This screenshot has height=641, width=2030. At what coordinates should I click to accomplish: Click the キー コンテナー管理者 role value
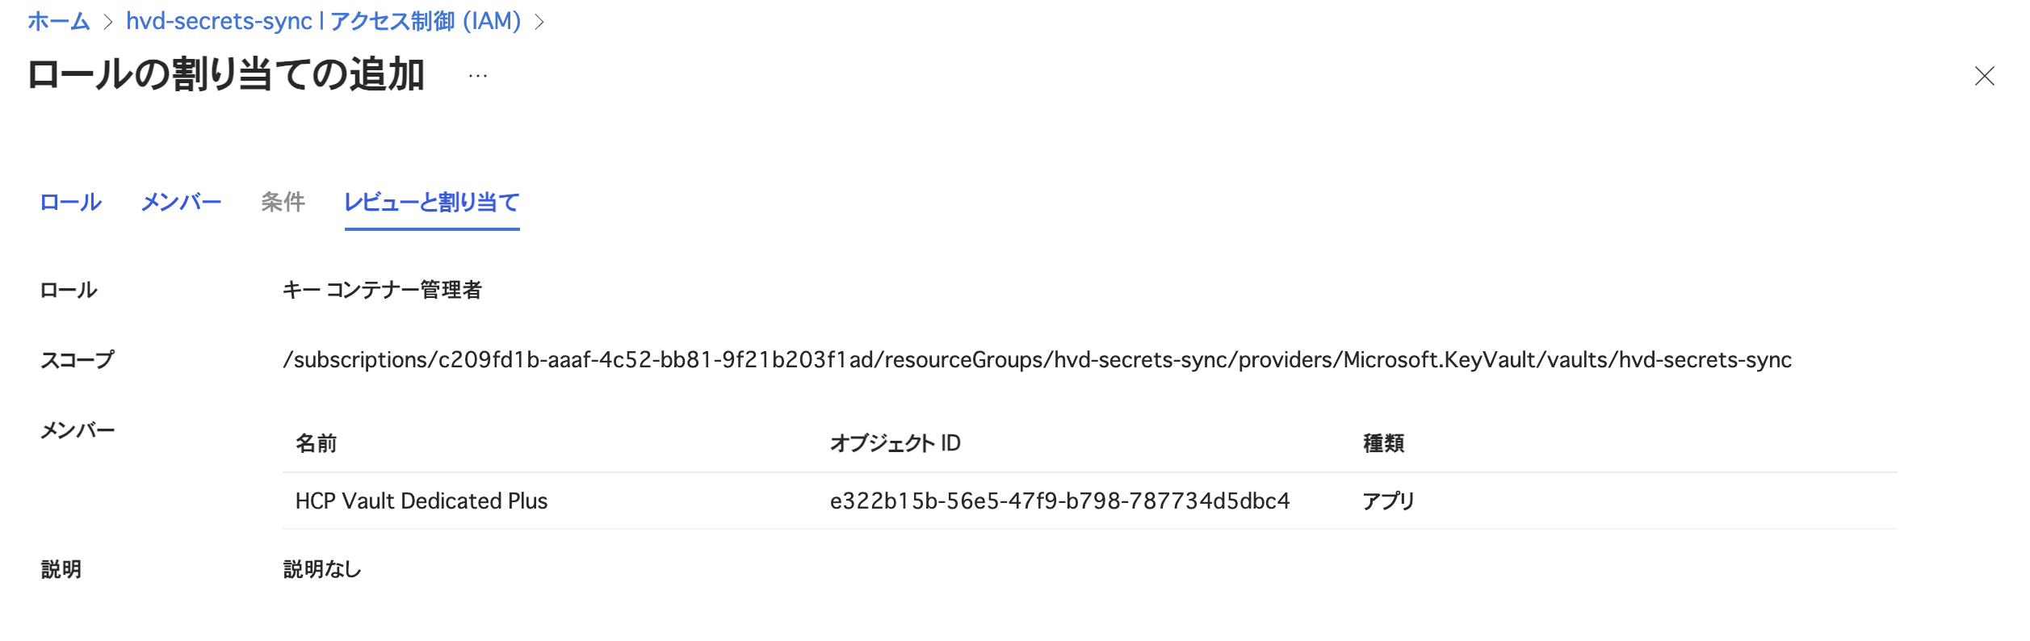point(382,290)
